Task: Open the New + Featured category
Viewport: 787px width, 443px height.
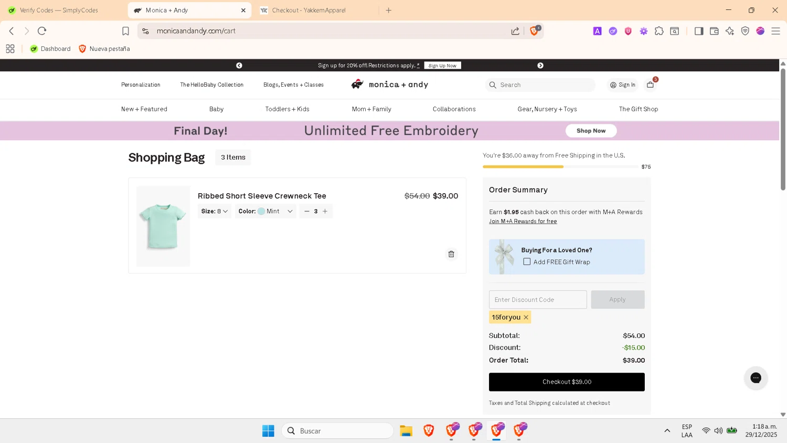Action: [144, 109]
